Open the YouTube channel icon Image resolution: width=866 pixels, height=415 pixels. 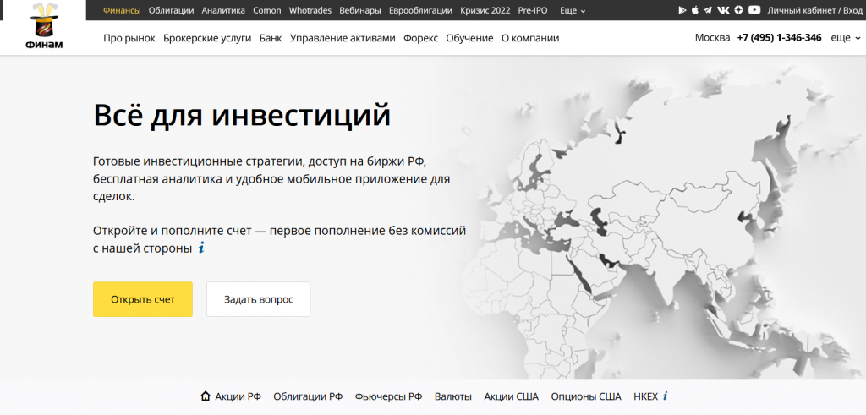pos(754,10)
